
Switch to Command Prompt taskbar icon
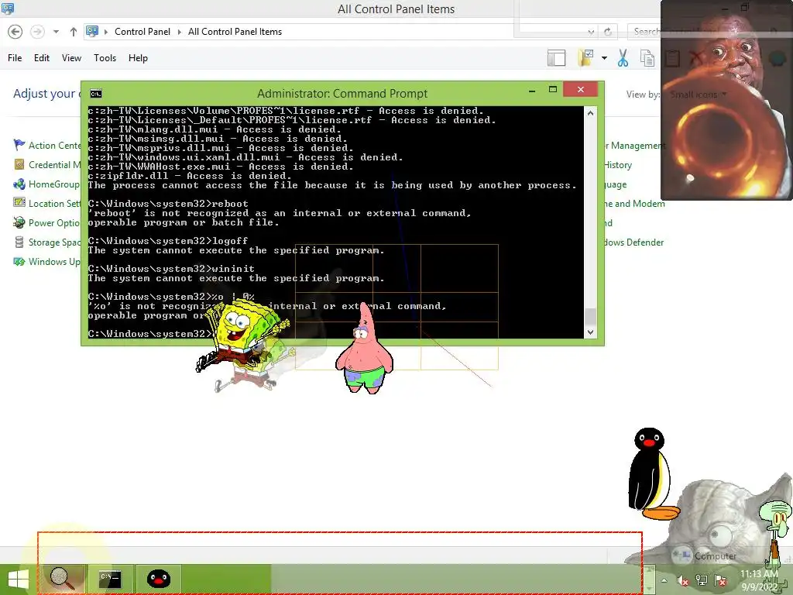point(110,580)
